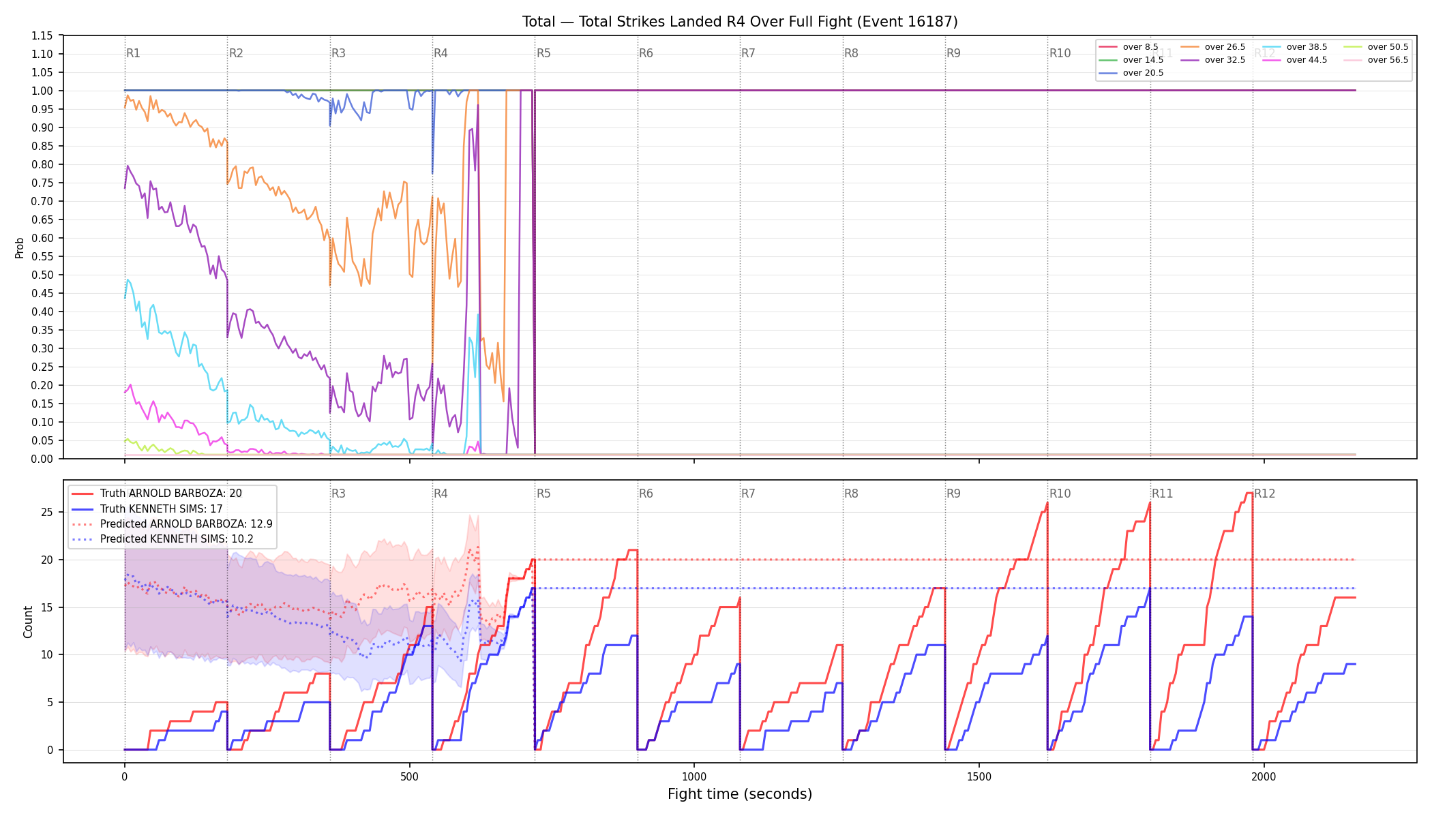Click the 25 tick on the Count axis
This screenshot has height=818, width=1432.
click(x=47, y=512)
